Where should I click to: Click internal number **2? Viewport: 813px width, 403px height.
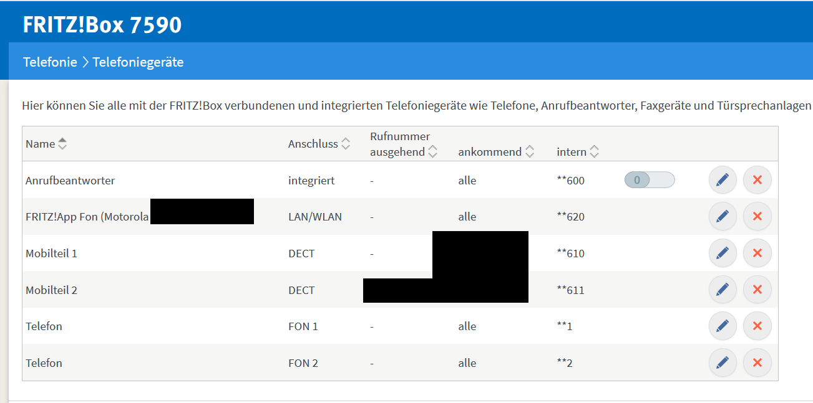565,363
